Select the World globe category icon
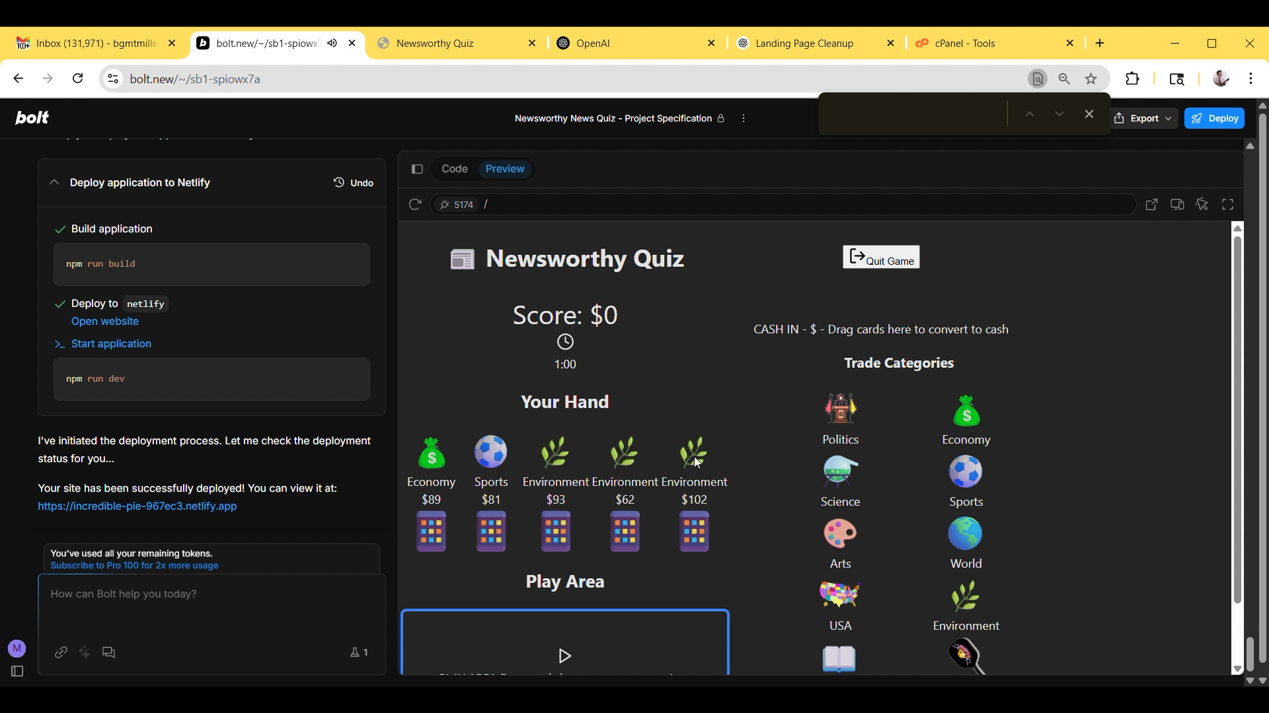This screenshot has width=1269, height=713. tap(966, 533)
